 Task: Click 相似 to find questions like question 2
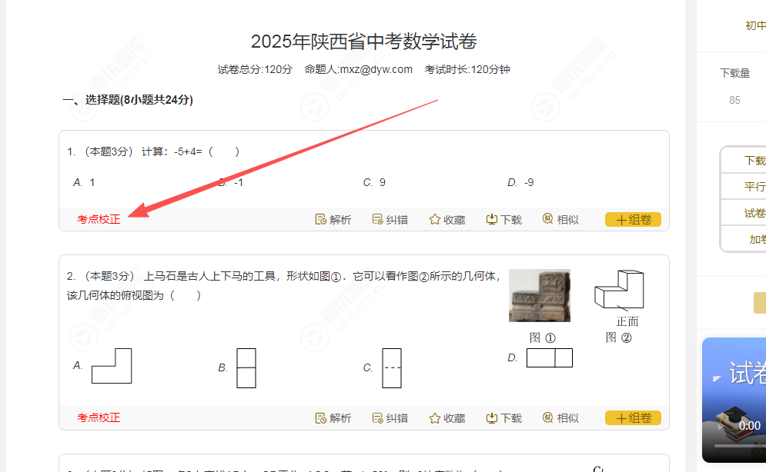[x=560, y=418]
